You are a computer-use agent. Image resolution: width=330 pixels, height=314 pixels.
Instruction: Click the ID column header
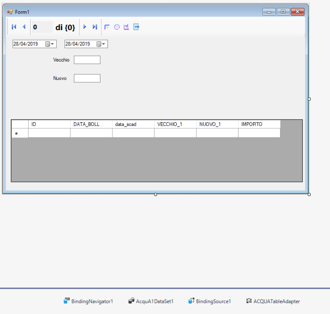[49, 124]
